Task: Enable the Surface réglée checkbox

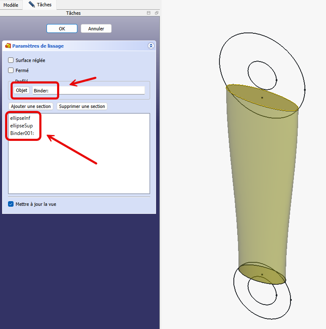Action: 11,60
